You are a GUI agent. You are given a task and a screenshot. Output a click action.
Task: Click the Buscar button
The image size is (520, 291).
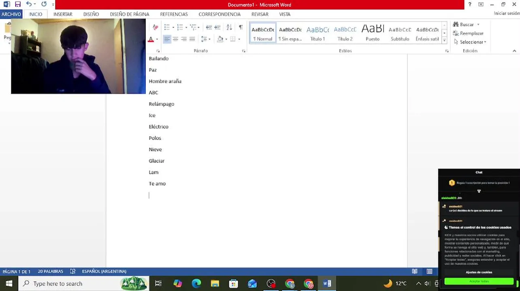(x=463, y=25)
